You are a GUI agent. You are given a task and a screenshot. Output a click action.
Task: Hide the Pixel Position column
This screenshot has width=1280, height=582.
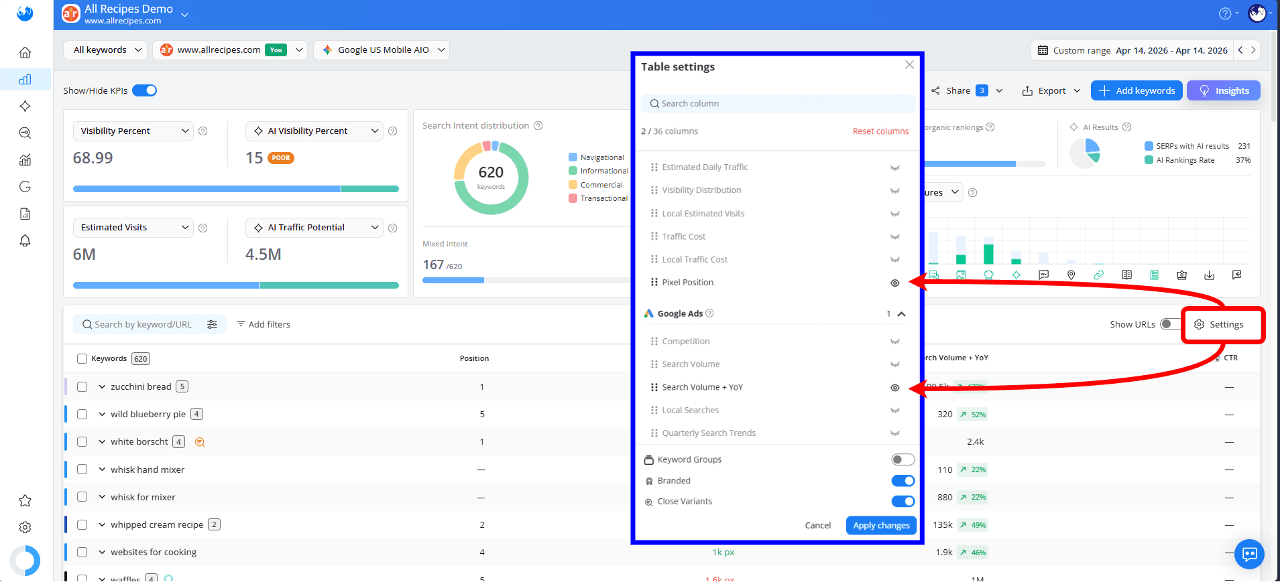pos(894,283)
